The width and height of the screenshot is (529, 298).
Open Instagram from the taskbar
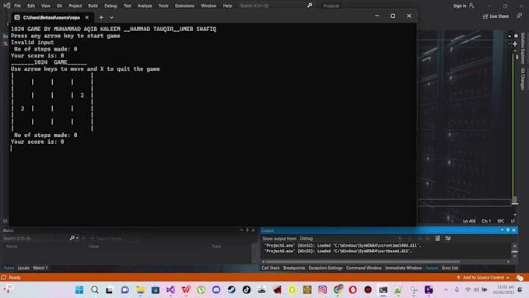click(x=323, y=290)
